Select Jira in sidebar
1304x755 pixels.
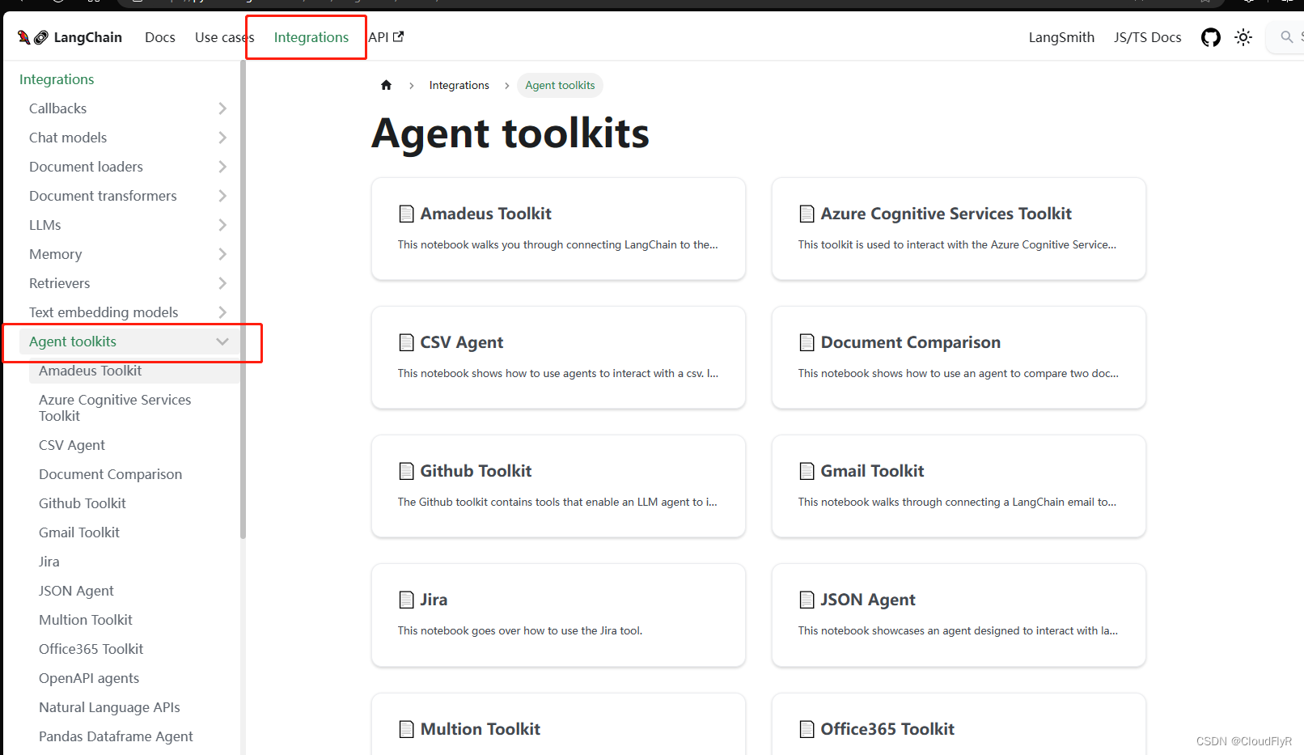coord(49,562)
